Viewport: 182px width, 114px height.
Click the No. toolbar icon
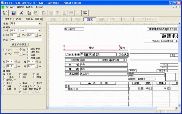pos(85,13)
